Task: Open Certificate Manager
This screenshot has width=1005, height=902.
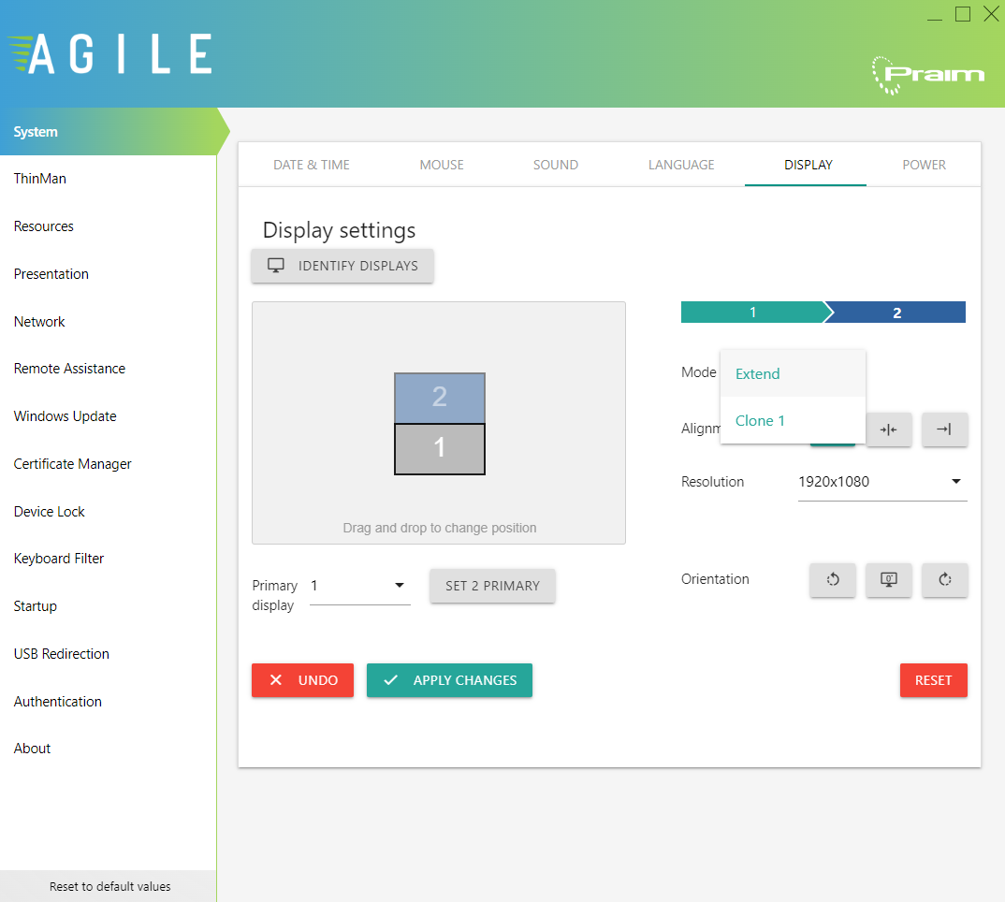Action: [x=109, y=463]
